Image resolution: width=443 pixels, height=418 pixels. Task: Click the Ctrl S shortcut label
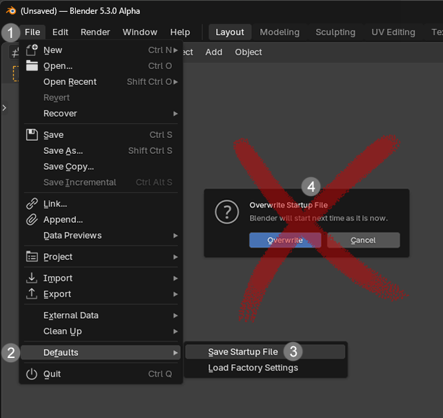point(161,135)
